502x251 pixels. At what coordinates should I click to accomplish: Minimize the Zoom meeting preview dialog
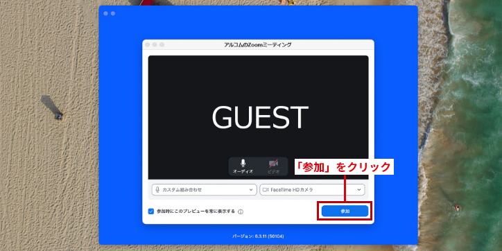point(155,44)
